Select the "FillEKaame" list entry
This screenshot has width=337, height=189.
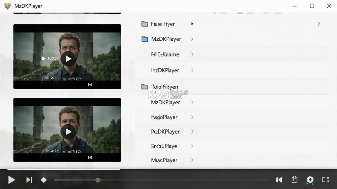point(165,54)
